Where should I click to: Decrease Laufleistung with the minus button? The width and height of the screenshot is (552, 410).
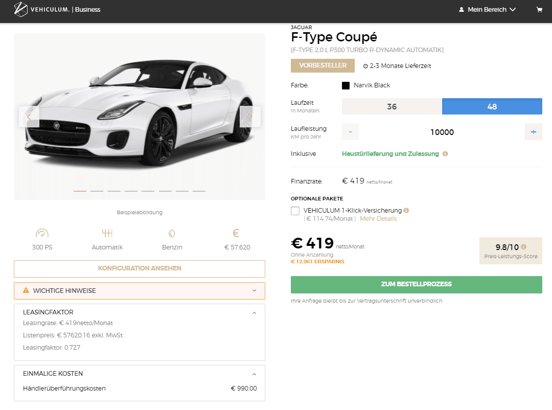pyautogui.click(x=350, y=132)
